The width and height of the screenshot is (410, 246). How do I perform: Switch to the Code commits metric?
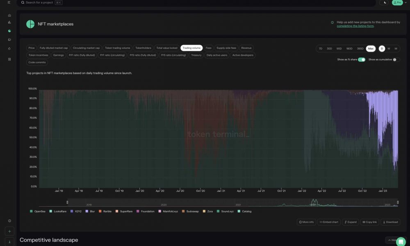(37, 62)
